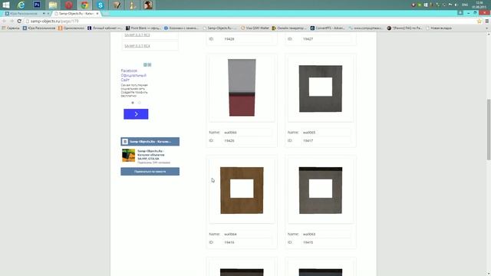Viewport: 491px width, 276px height.
Task: Go forward with the browser forward arrow
Action: pyautogui.click(x=12, y=21)
